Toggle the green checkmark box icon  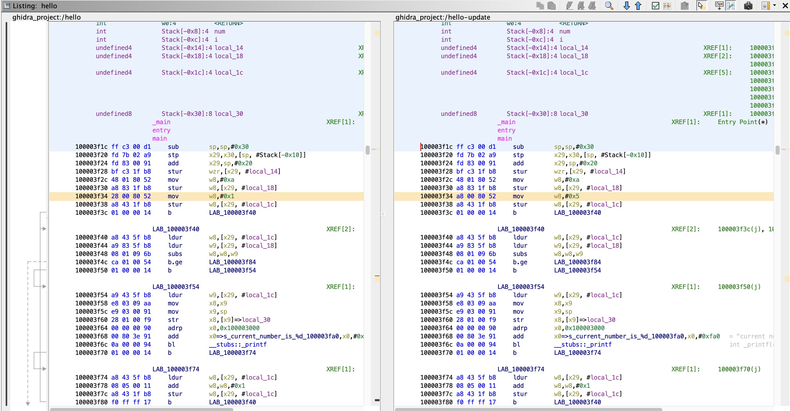point(655,6)
